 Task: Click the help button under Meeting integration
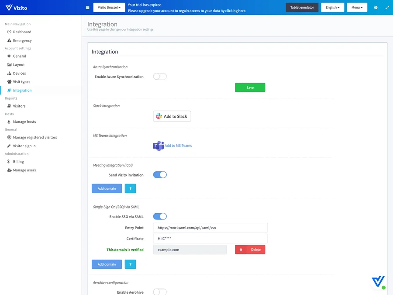click(130, 188)
